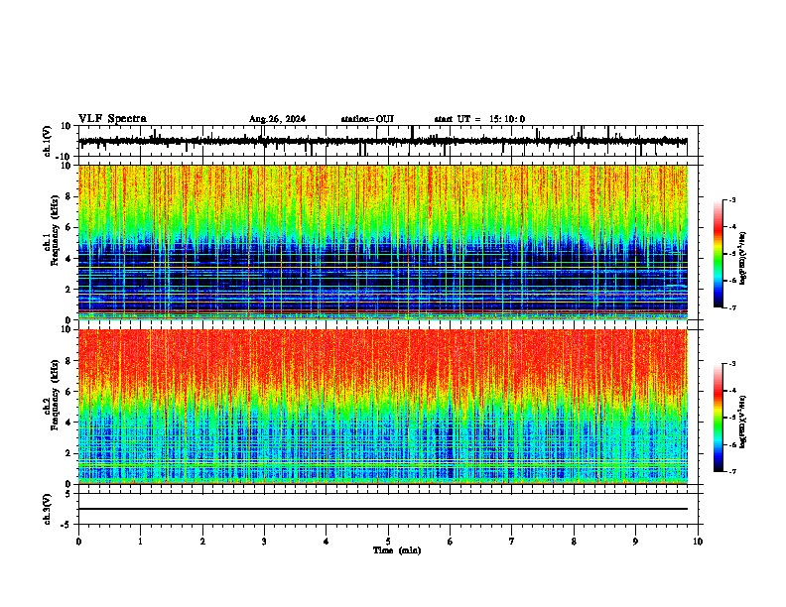Click the "VLF Spectra" plot title
The height and width of the screenshot is (607, 786).
[112, 119]
